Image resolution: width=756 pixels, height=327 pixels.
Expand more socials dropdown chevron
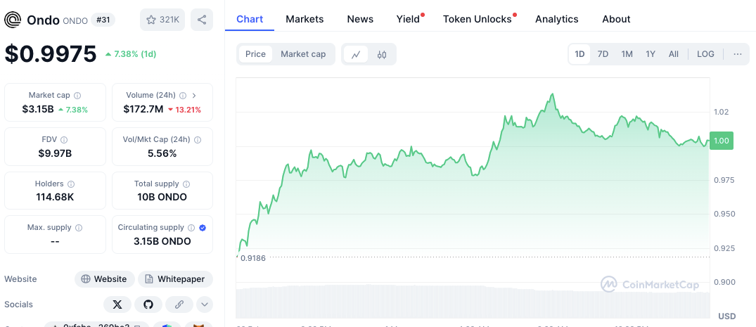[205, 304]
